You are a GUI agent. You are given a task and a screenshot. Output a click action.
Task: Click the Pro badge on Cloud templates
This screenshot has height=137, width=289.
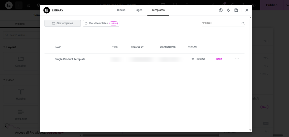coord(113,23)
